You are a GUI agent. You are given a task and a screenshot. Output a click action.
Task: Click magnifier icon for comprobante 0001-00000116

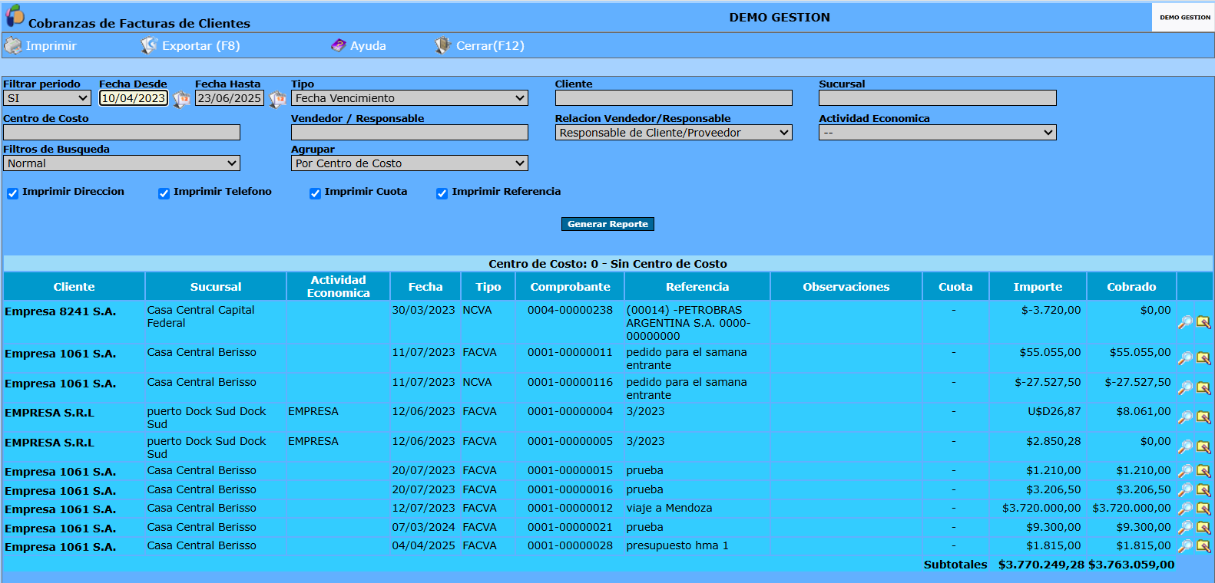click(x=1185, y=388)
